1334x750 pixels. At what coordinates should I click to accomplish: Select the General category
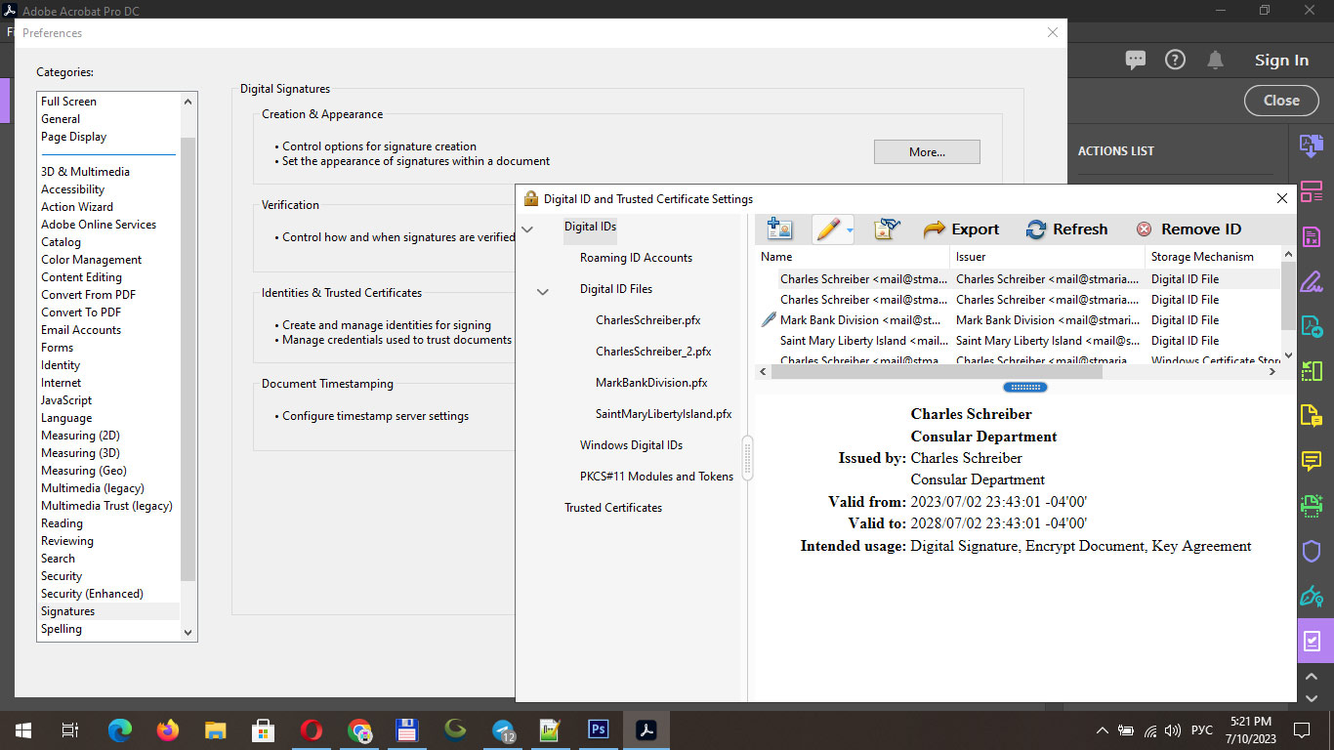click(61, 119)
